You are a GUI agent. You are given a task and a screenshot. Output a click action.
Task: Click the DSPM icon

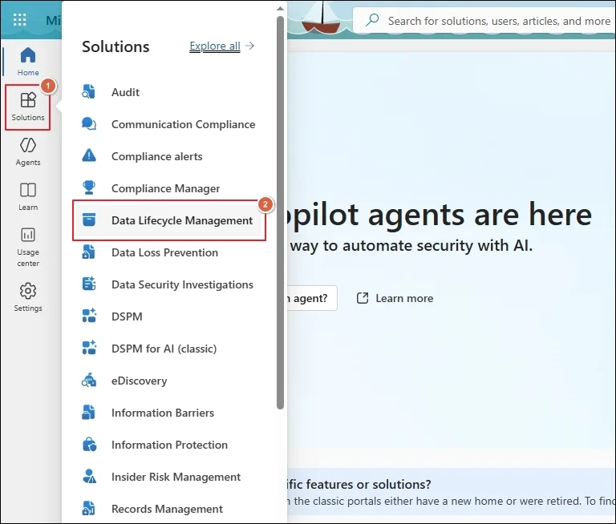click(x=89, y=316)
